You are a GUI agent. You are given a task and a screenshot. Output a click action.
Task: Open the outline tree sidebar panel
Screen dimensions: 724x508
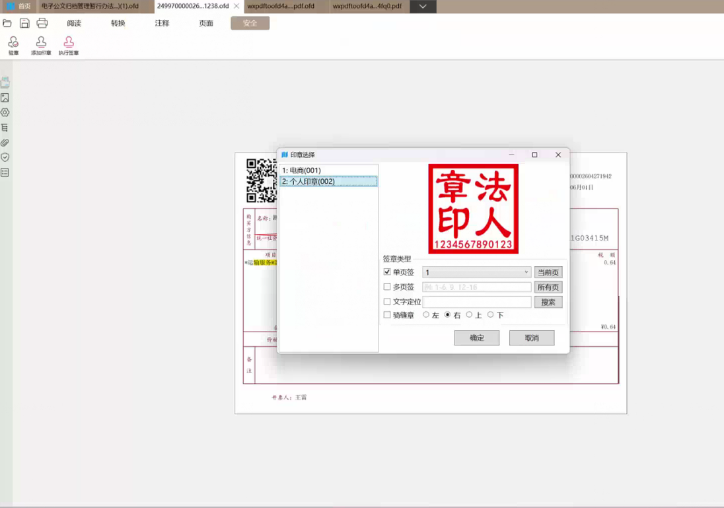[5, 127]
